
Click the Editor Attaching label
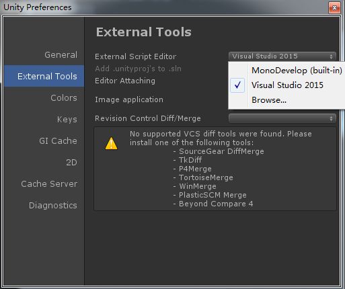pyautogui.click(x=125, y=81)
